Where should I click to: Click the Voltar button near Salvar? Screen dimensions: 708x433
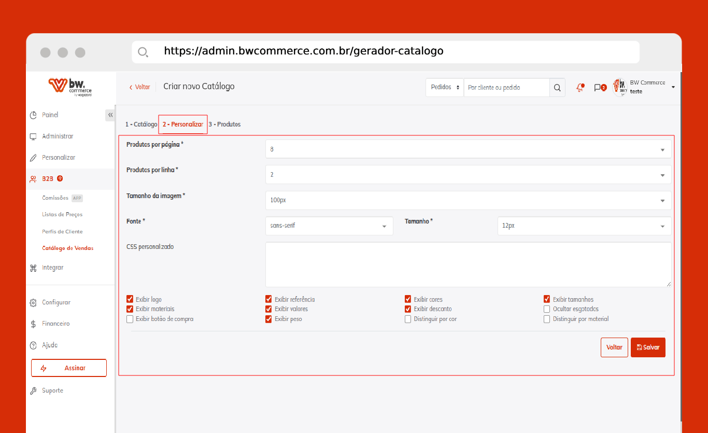(614, 347)
